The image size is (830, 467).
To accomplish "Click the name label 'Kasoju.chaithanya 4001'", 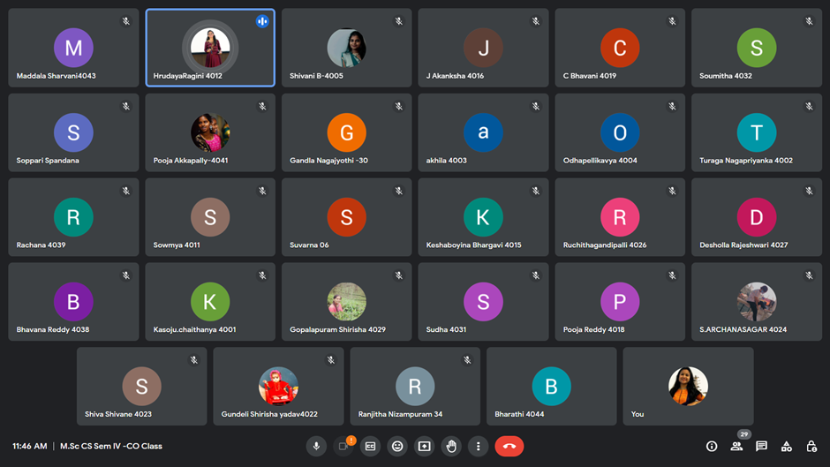I will coord(194,329).
